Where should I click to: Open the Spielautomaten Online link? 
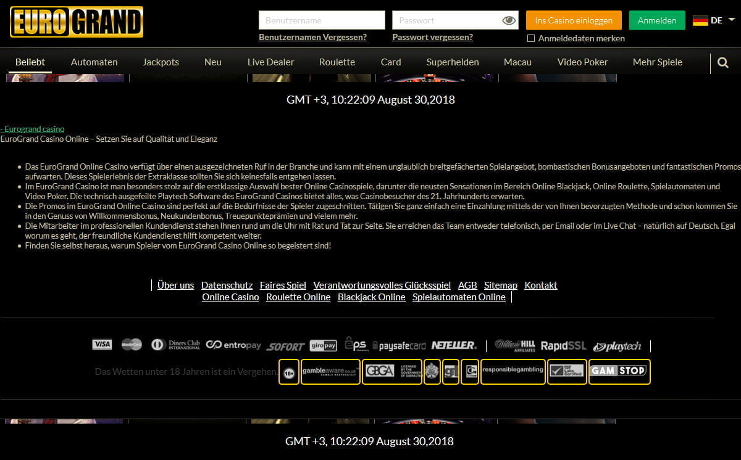459,297
